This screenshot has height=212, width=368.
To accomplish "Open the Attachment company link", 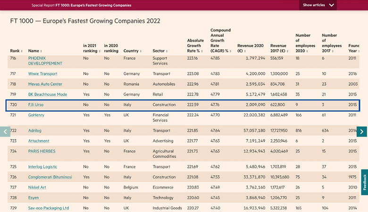I will [39, 140].
